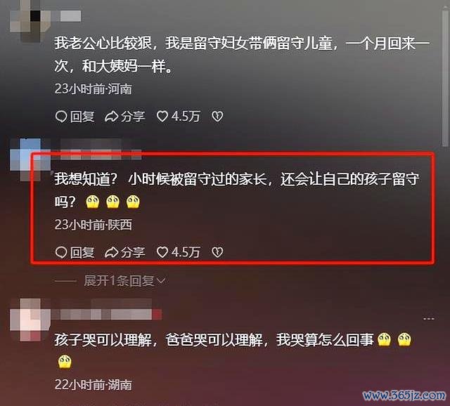Dislike the Shaanxi comment with broken heart

(217, 252)
